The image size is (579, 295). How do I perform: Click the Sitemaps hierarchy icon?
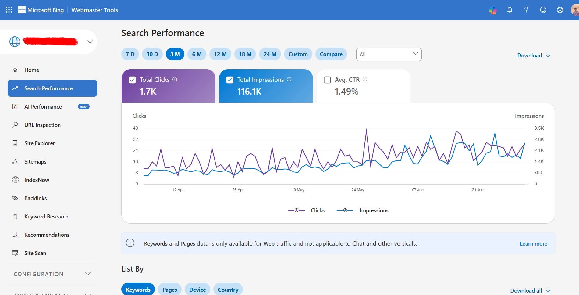coord(15,161)
